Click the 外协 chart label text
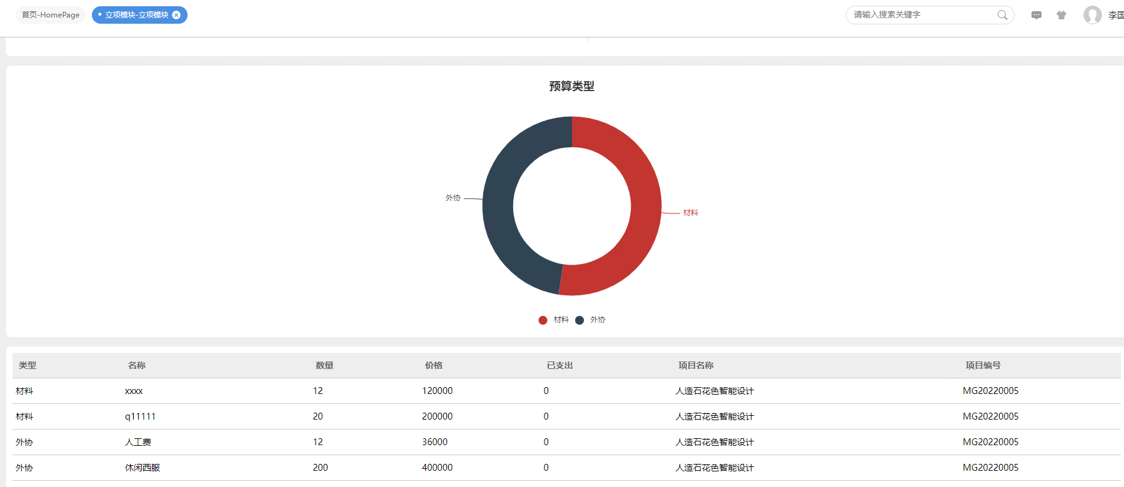Screen dimensions: 1124x487 (x=453, y=198)
